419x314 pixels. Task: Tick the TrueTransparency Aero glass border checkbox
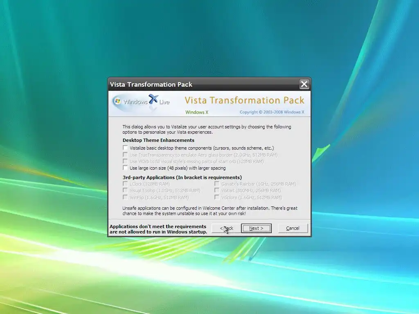click(125, 155)
